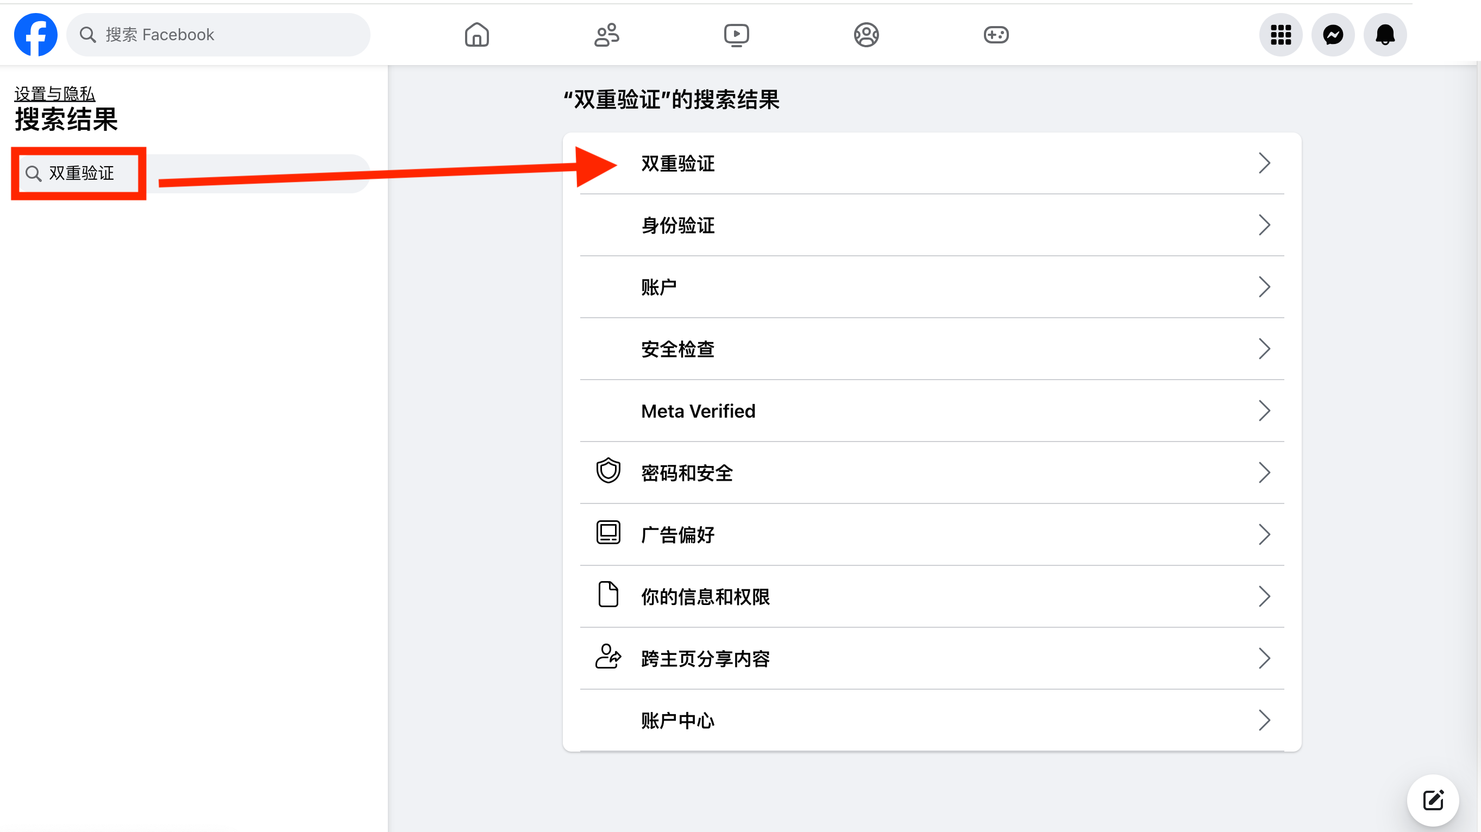This screenshot has width=1481, height=832.
Task: Open the Gaming tab icon
Action: 996,34
